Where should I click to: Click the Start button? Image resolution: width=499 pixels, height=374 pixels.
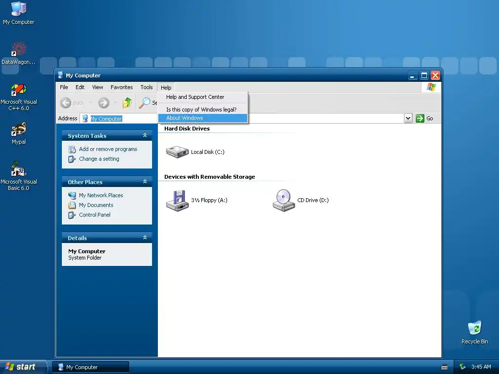(23, 367)
